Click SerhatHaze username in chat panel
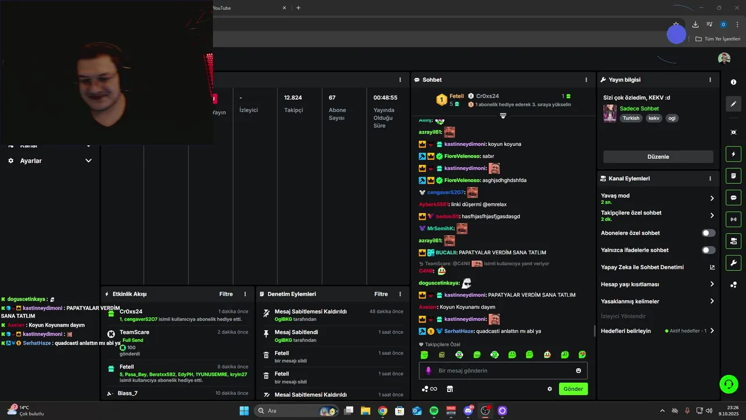This screenshot has height=420, width=746. click(460, 331)
